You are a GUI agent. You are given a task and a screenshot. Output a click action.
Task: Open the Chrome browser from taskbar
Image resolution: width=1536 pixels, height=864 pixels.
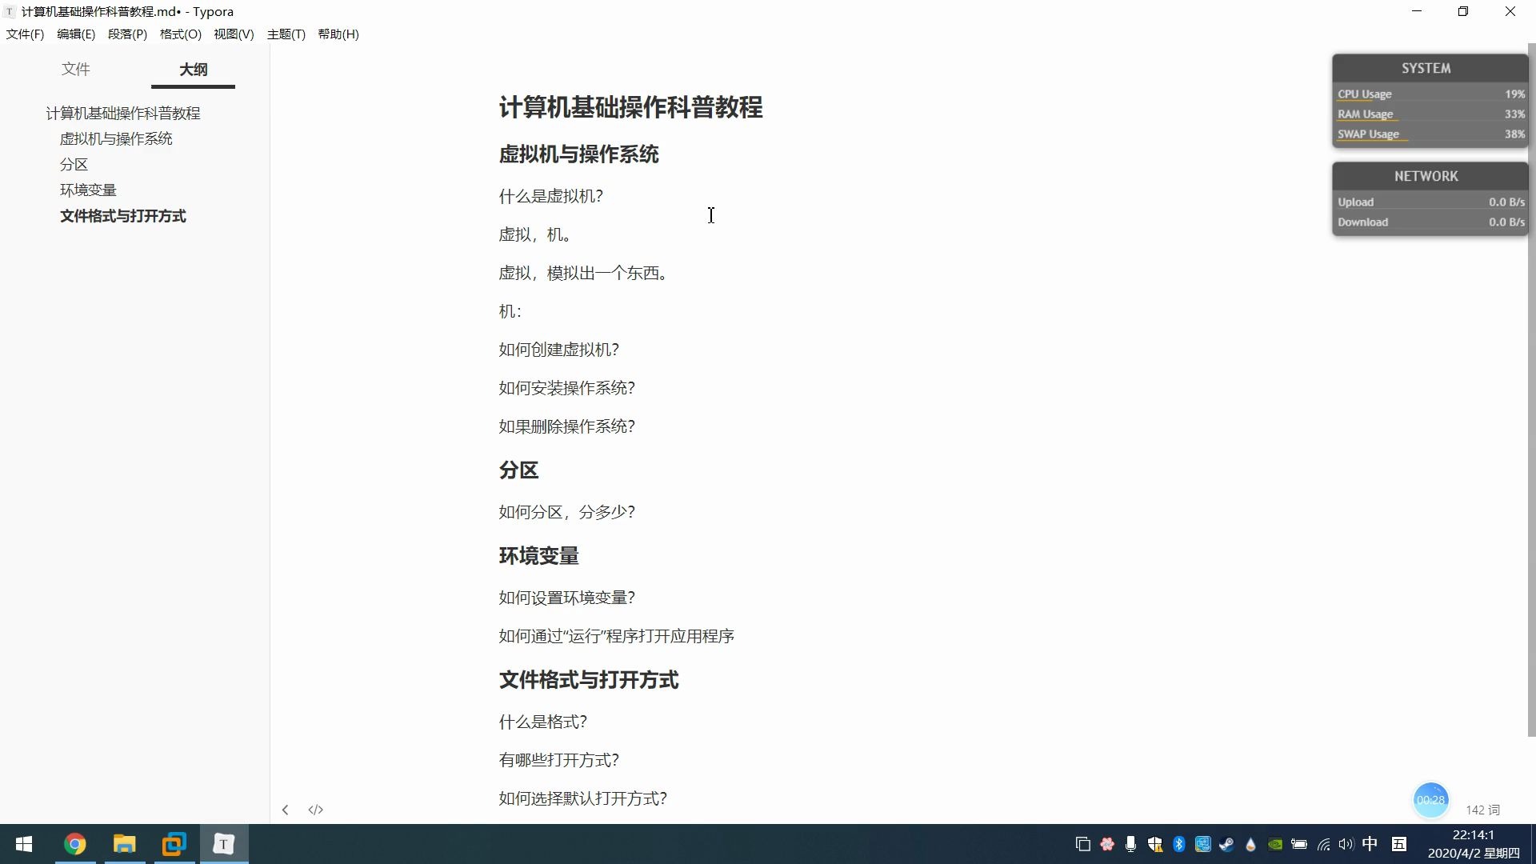(x=74, y=844)
